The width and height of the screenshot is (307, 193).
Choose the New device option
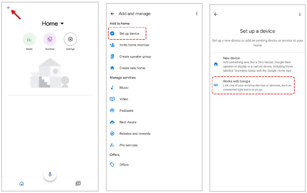point(257,64)
